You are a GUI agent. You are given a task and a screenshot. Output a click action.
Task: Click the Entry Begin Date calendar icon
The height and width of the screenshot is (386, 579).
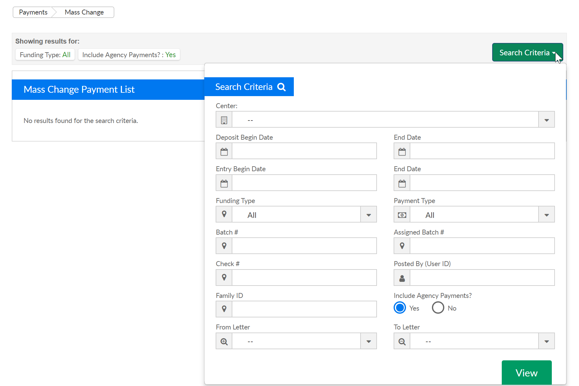(224, 183)
